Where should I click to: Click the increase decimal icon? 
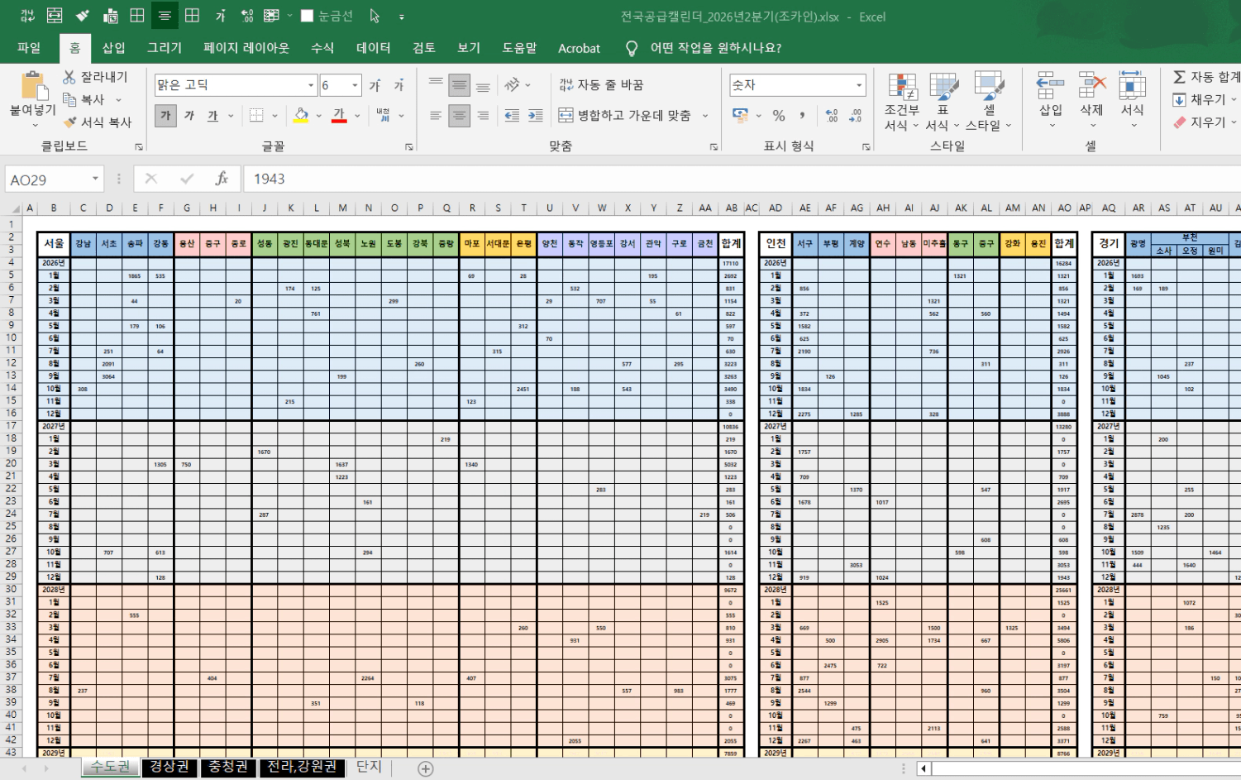[x=832, y=116]
